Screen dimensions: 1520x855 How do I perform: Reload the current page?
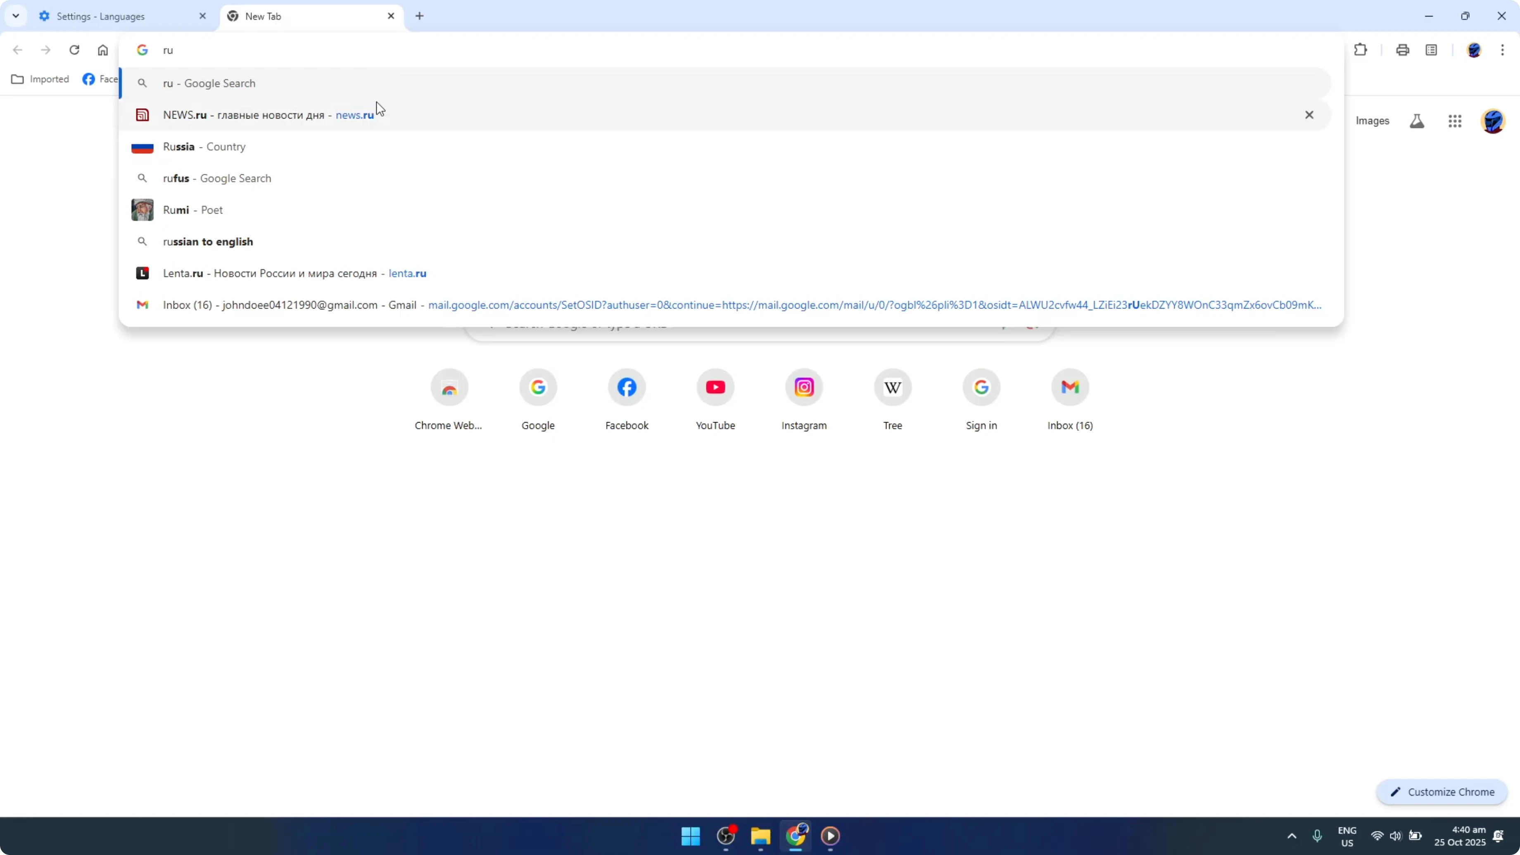[74, 50]
